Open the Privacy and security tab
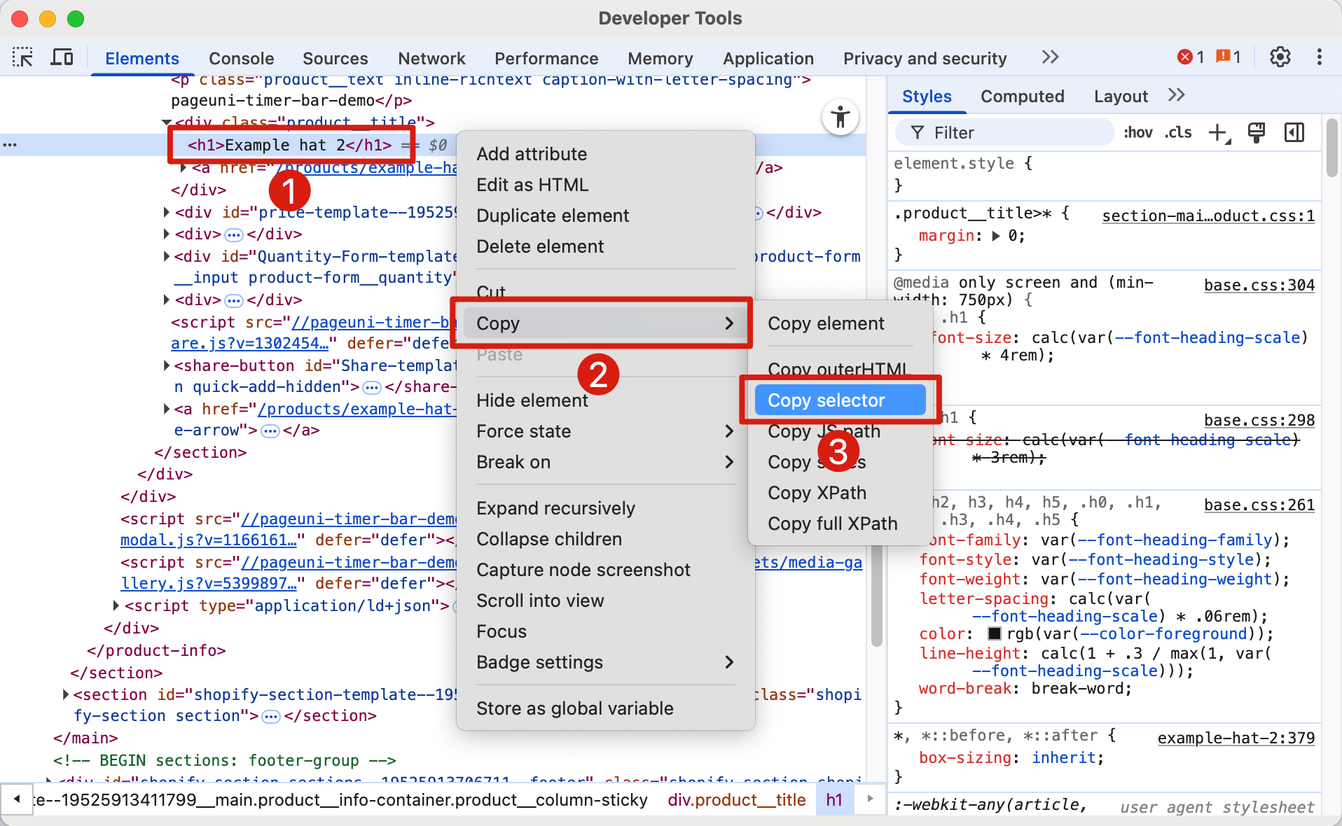1342x826 pixels. pos(925,58)
